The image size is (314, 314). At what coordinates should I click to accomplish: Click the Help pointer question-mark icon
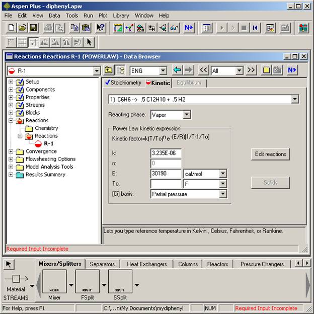pos(101,28)
